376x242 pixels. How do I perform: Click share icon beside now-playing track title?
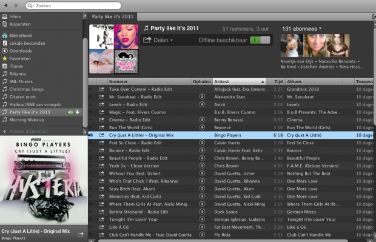click(x=81, y=234)
